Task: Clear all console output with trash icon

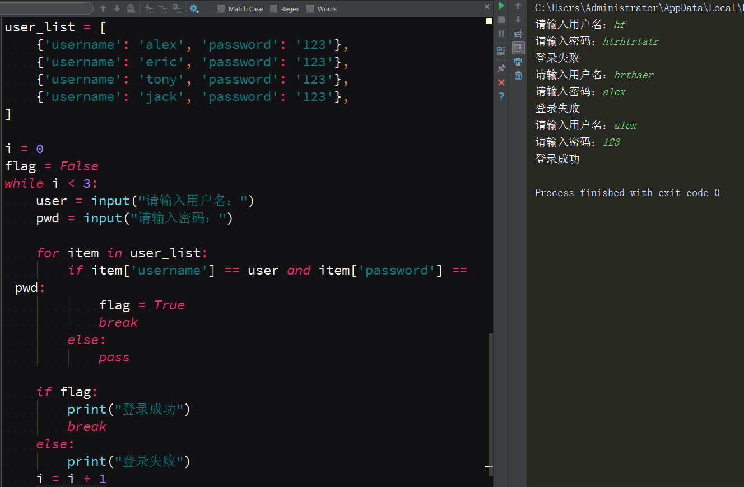Action: coord(518,76)
